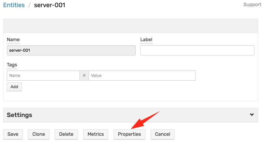Click the equals sign between tag fields
This screenshot has width=265, height=147.
coord(84,76)
